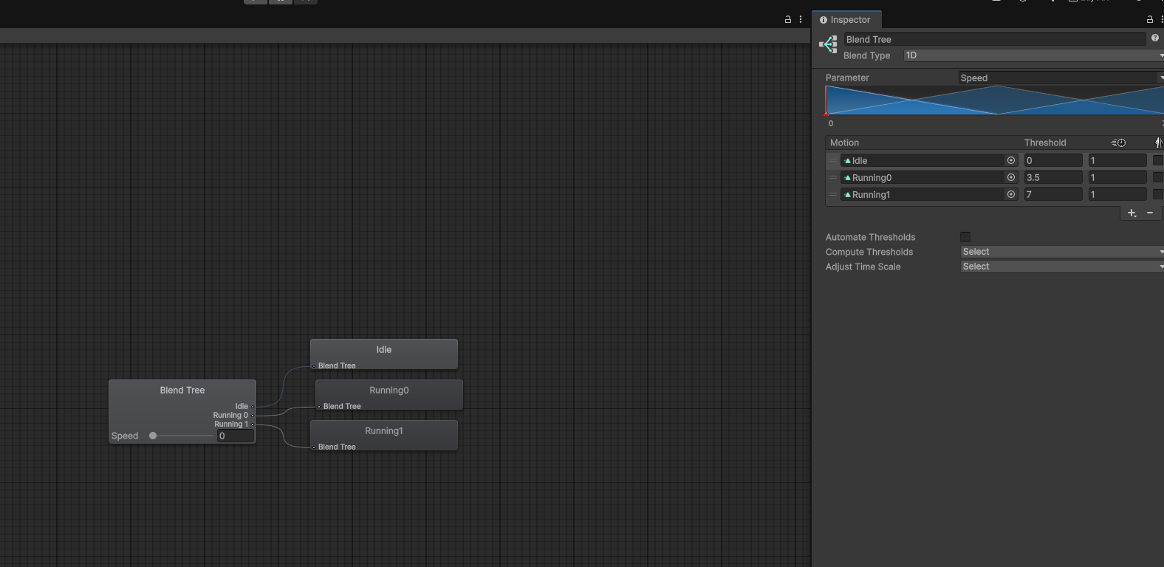Open the Adjust Time Scale Select dropdown
The image size is (1164, 567).
point(1062,267)
